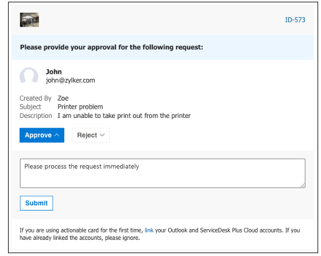Select the description text about printer
Screen dimensions: 321x256
[x=124, y=116]
